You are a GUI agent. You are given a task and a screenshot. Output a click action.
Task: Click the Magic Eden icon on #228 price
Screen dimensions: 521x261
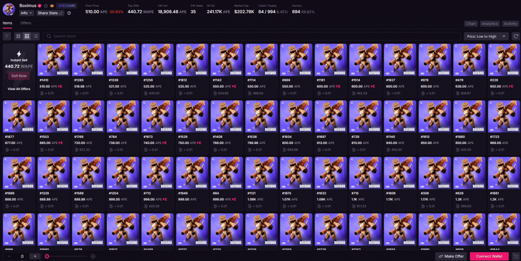click(511, 86)
